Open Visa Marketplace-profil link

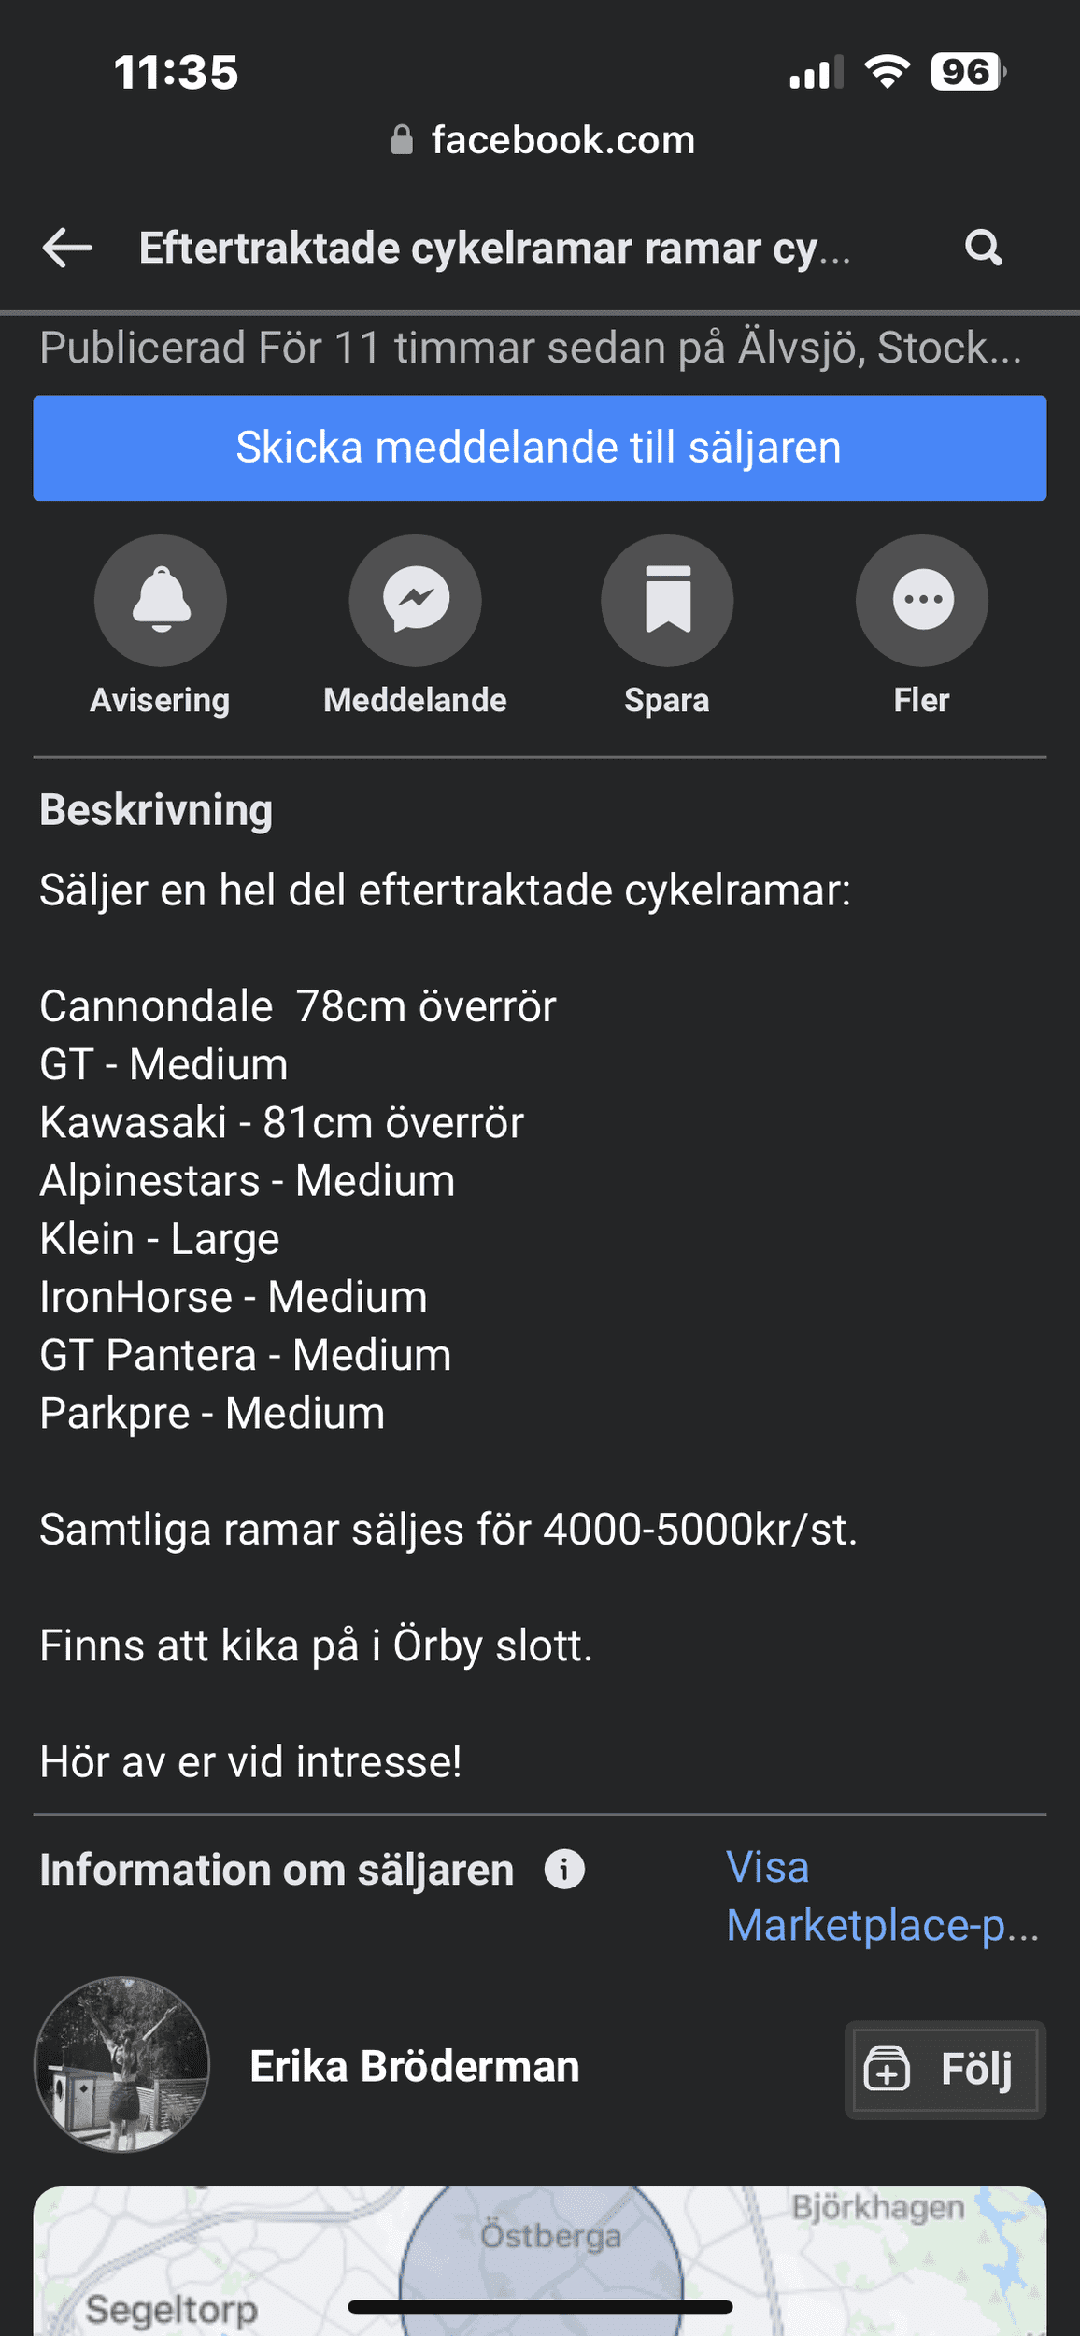(x=882, y=1896)
